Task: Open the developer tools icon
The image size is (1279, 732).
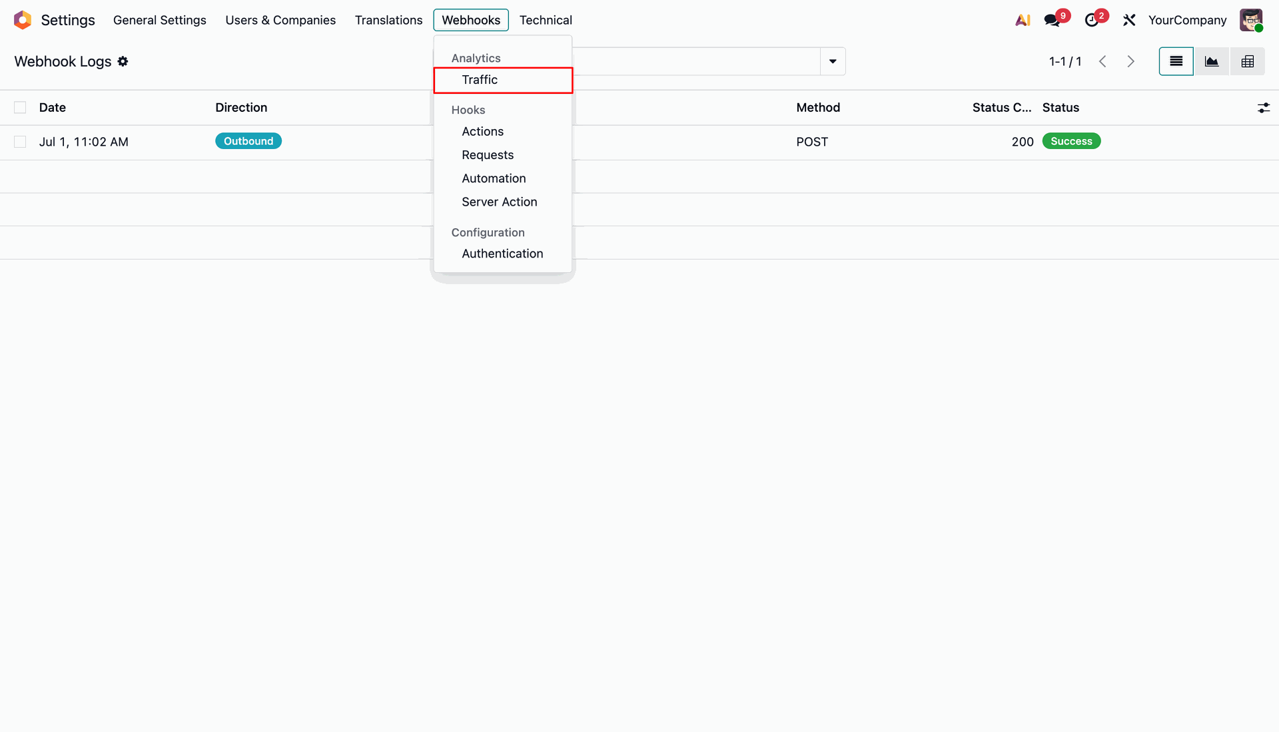Action: tap(1129, 20)
